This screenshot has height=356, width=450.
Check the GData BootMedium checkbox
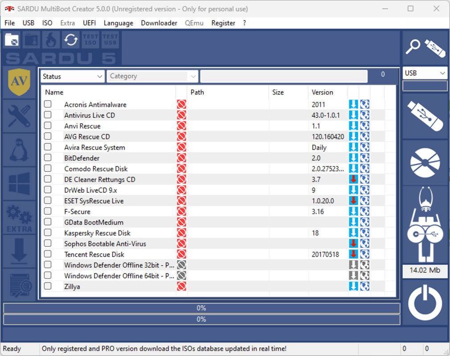point(48,222)
